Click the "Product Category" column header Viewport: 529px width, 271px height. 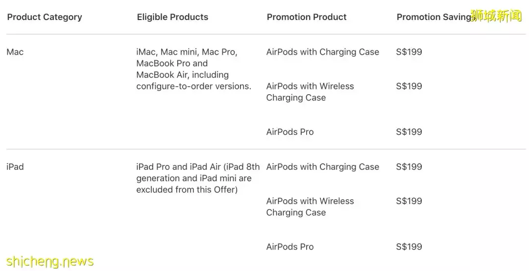click(x=45, y=17)
